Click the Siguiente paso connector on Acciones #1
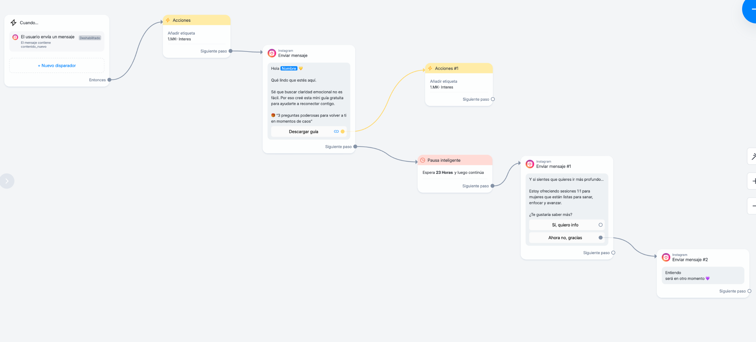The image size is (756, 342). pos(493,99)
